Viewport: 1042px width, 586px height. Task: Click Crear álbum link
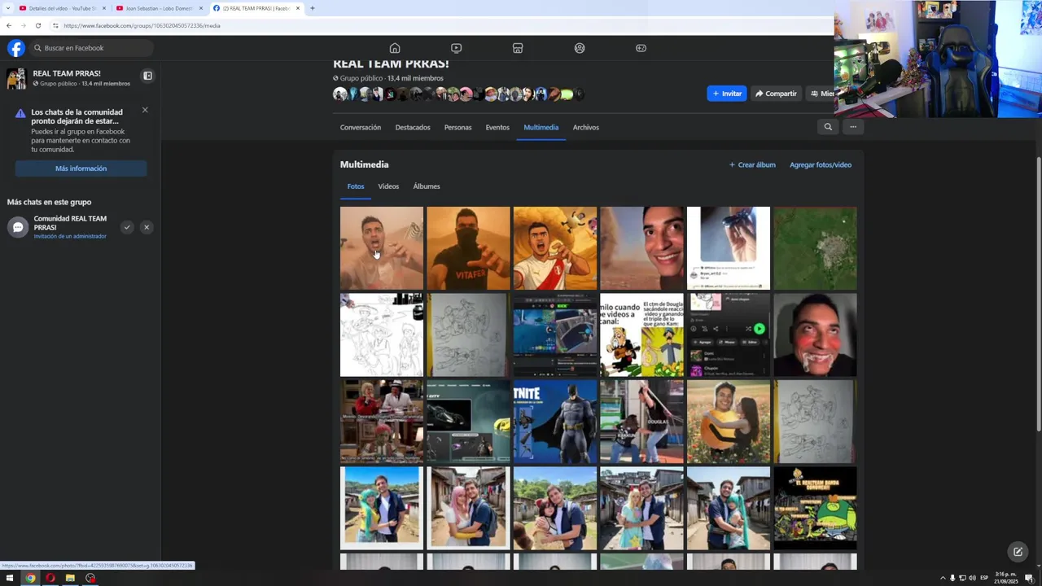[x=752, y=164]
